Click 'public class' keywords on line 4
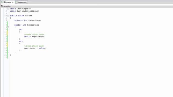Screen dimensions: 173x97 [17, 16]
